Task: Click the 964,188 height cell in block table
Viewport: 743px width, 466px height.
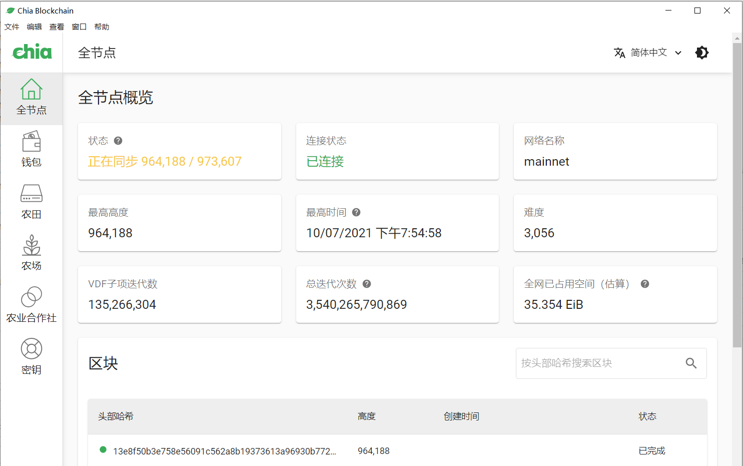Action: point(374,451)
